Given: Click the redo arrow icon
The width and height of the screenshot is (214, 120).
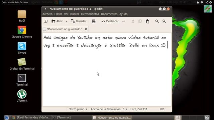Looking at the screenshot, I should 123,21.
